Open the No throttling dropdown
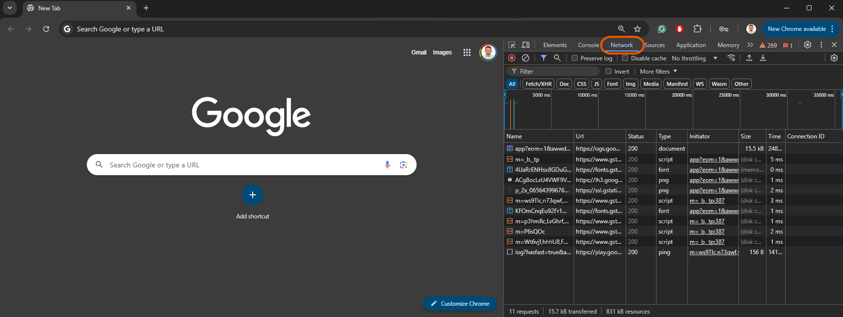Viewport: 843px width, 317px height. coord(694,58)
